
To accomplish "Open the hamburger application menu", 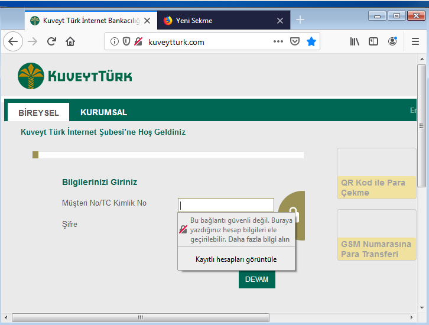I will tap(415, 41).
